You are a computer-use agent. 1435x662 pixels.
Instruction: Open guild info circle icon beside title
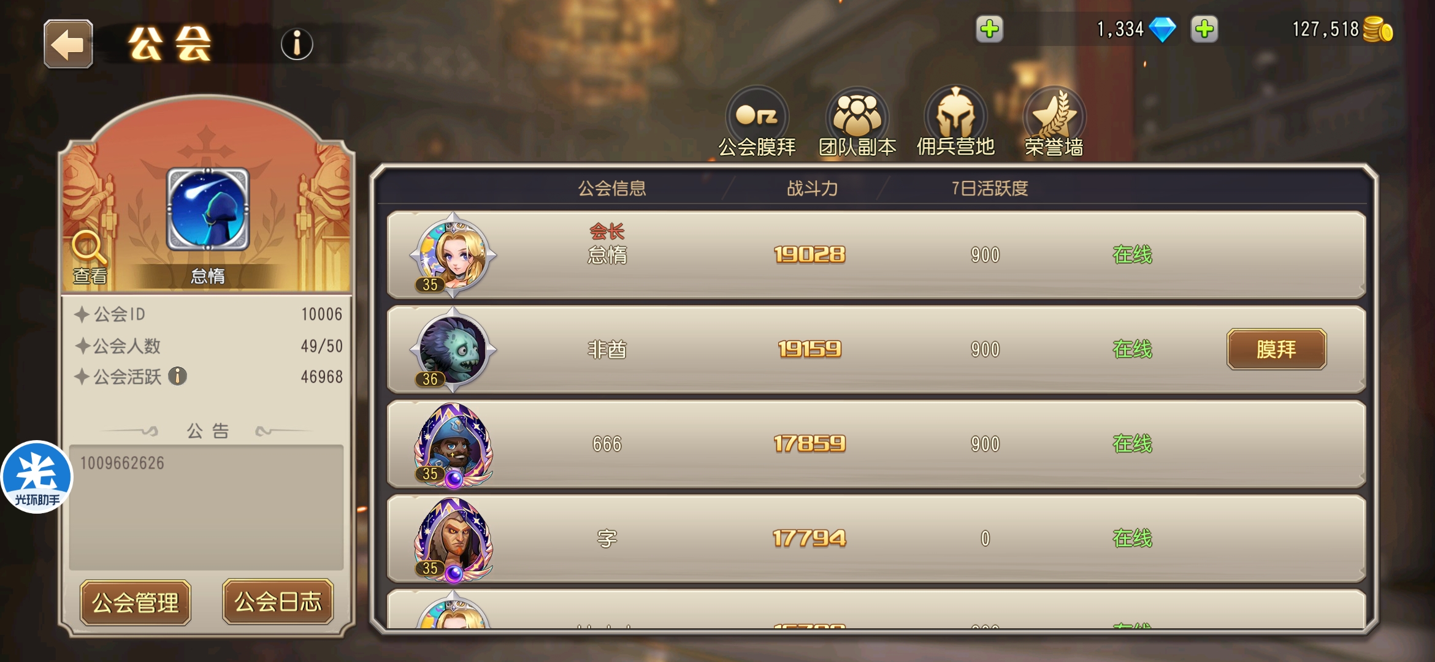297,44
